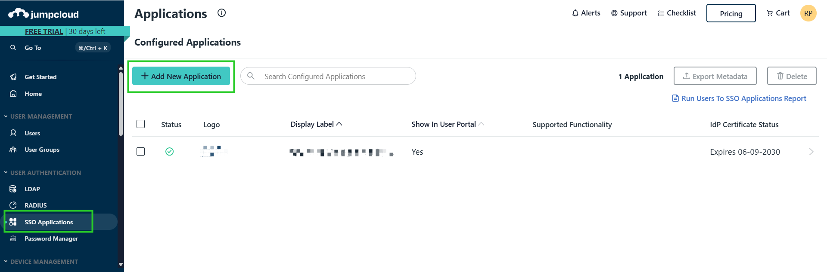Go to Home in sidebar
Image resolution: width=827 pixels, height=272 pixels.
(33, 94)
